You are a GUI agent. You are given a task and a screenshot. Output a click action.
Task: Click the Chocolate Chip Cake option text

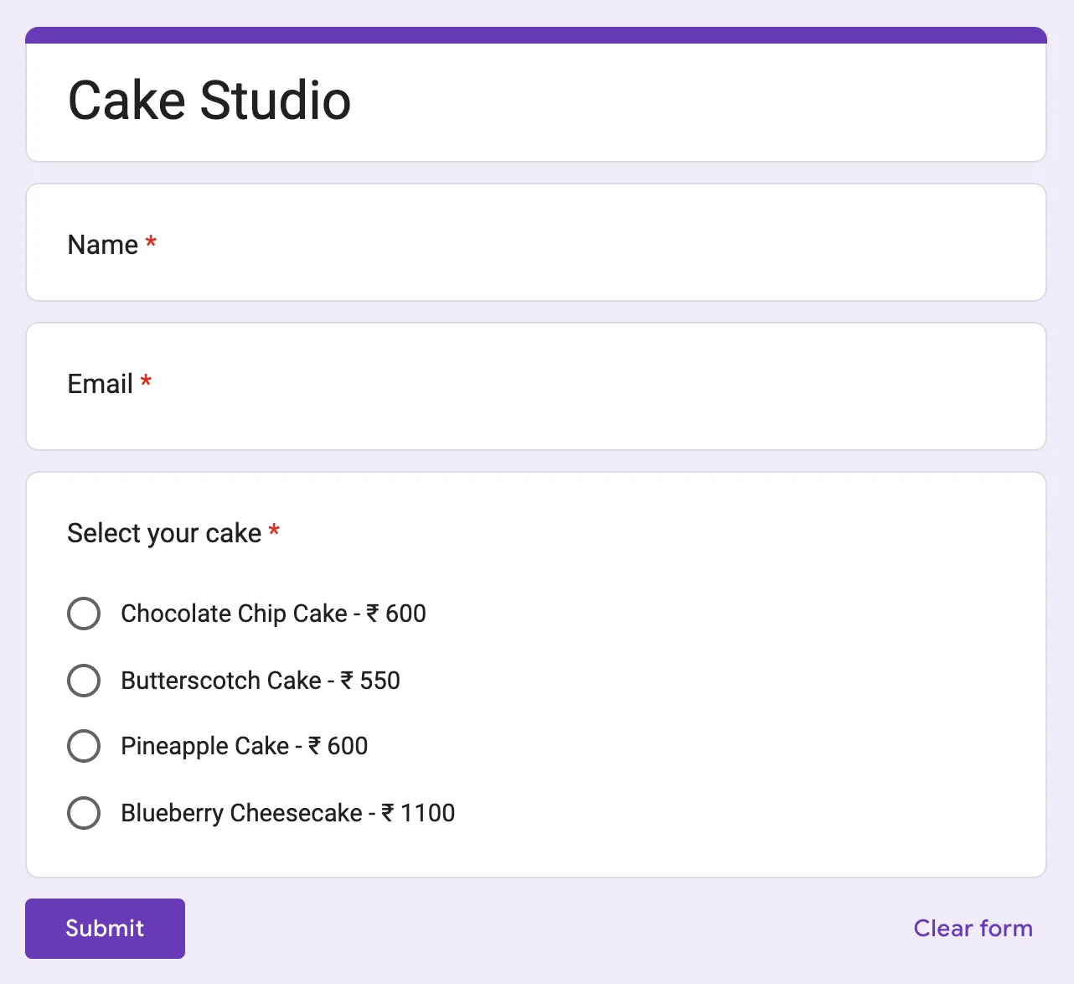(x=272, y=613)
